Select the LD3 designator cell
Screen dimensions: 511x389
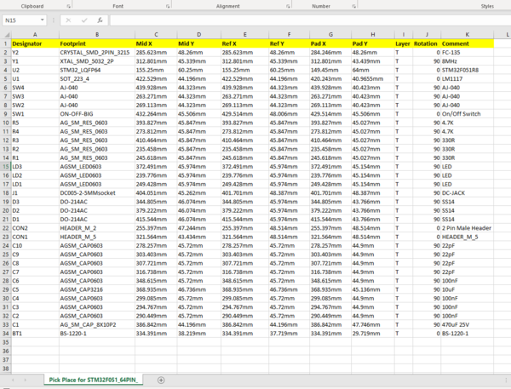coord(35,167)
